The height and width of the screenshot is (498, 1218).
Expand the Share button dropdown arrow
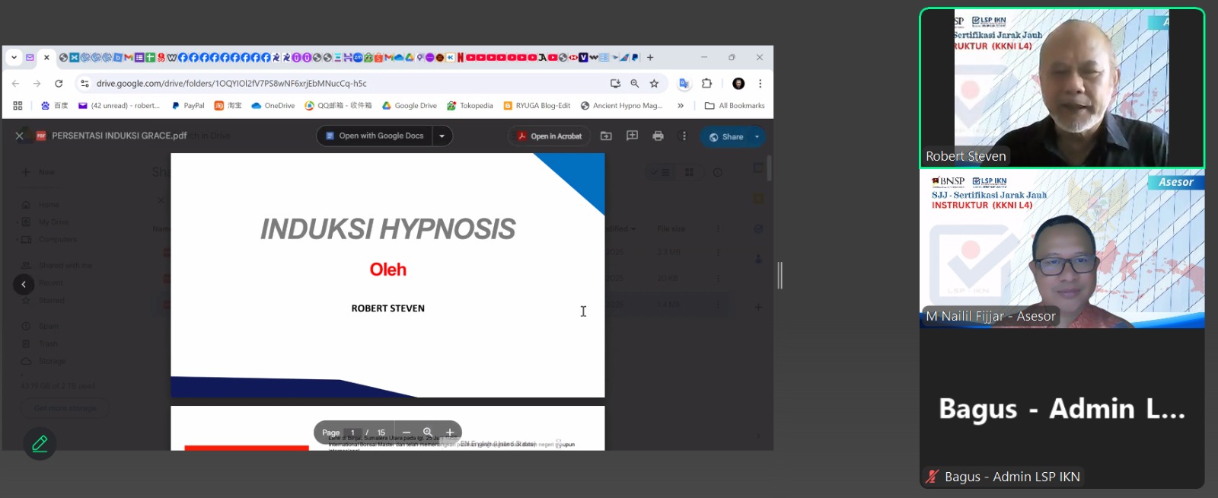(757, 136)
